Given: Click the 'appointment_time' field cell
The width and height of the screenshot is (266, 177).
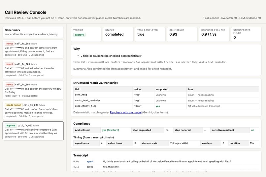Looking at the screenshot, I should (x=103, y=106).
